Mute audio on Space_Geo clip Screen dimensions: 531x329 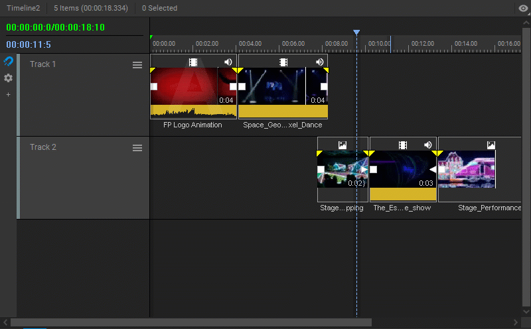pos(320,62)
